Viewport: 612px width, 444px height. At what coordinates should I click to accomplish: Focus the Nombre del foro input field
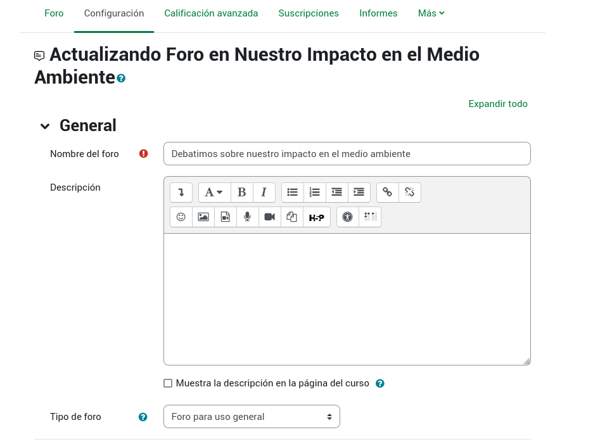coord(347,154)
